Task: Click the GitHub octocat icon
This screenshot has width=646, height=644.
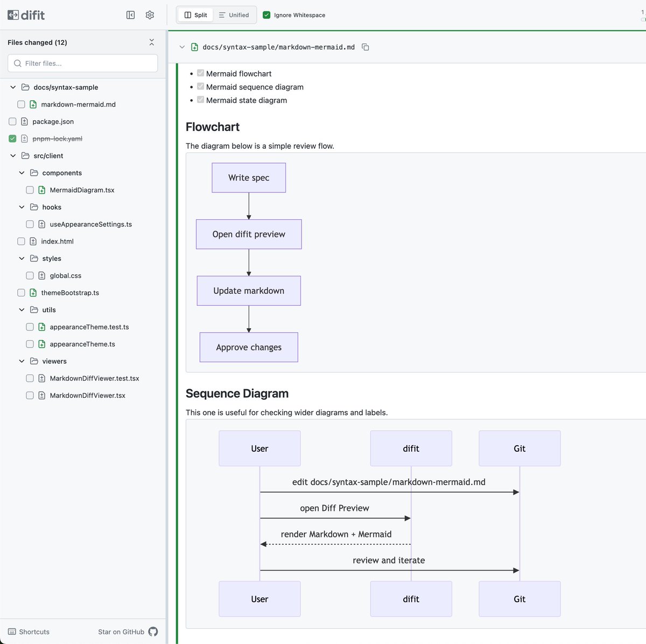Action: (x=153, y=632)
